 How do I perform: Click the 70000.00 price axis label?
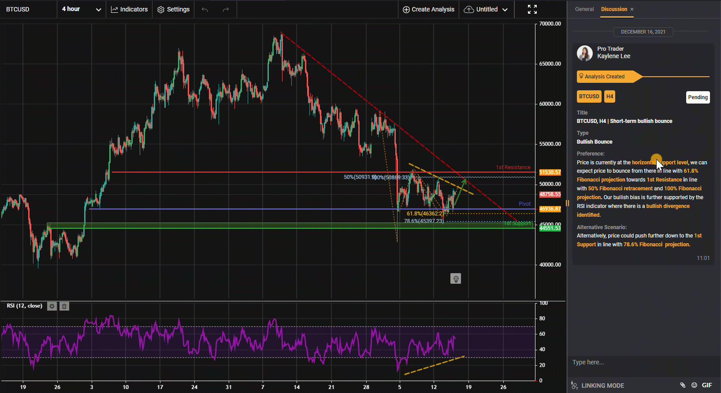click(550, 24)
